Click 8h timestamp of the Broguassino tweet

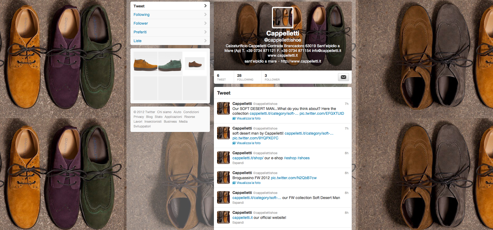point(346,173)
